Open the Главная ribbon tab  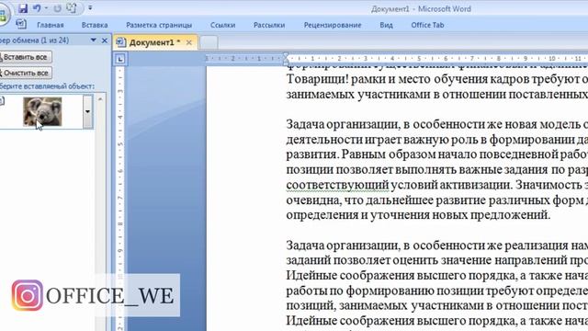(x=51, y=25)
